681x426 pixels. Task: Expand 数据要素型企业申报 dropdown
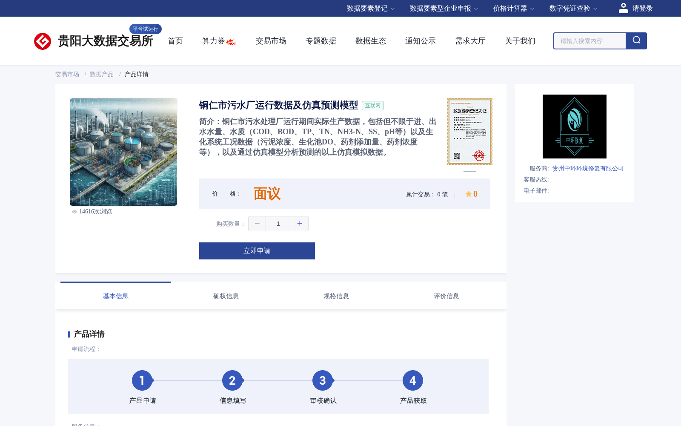pyautogui.click(x=444, y=9)
